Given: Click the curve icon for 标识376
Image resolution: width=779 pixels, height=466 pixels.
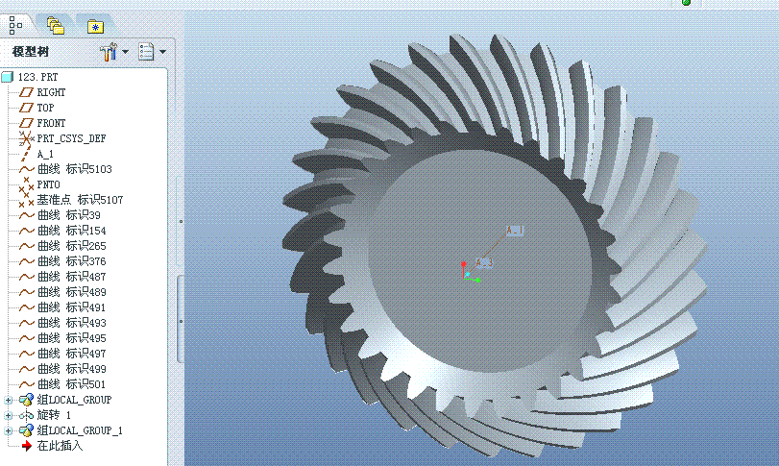Looking at the screenshot, I should (27, 261).
